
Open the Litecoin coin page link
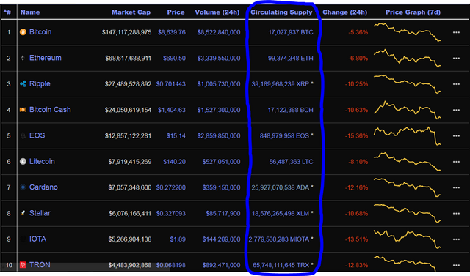(x=42, y=162)
